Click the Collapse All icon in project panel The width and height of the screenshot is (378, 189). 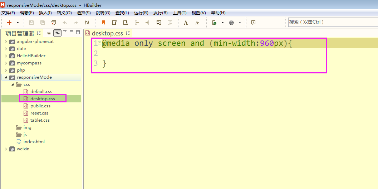tap(49, 33)
